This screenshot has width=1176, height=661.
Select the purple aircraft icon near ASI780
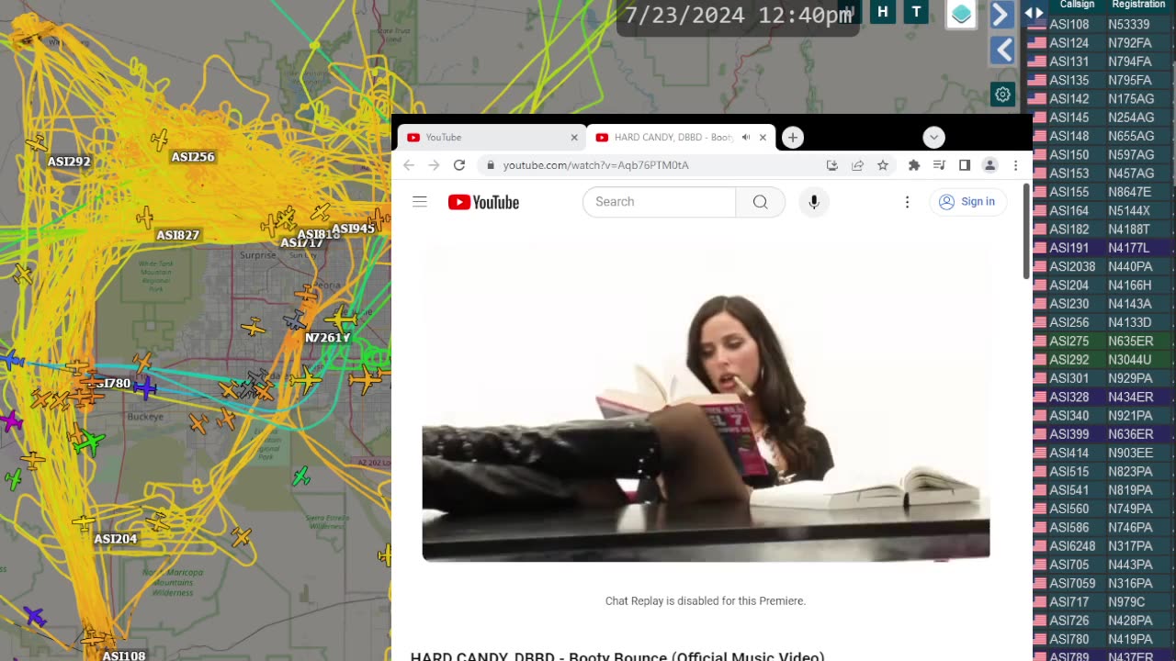145,388
